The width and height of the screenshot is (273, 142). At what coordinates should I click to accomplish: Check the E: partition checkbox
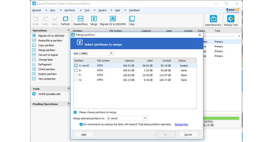[x=76, y=70]
